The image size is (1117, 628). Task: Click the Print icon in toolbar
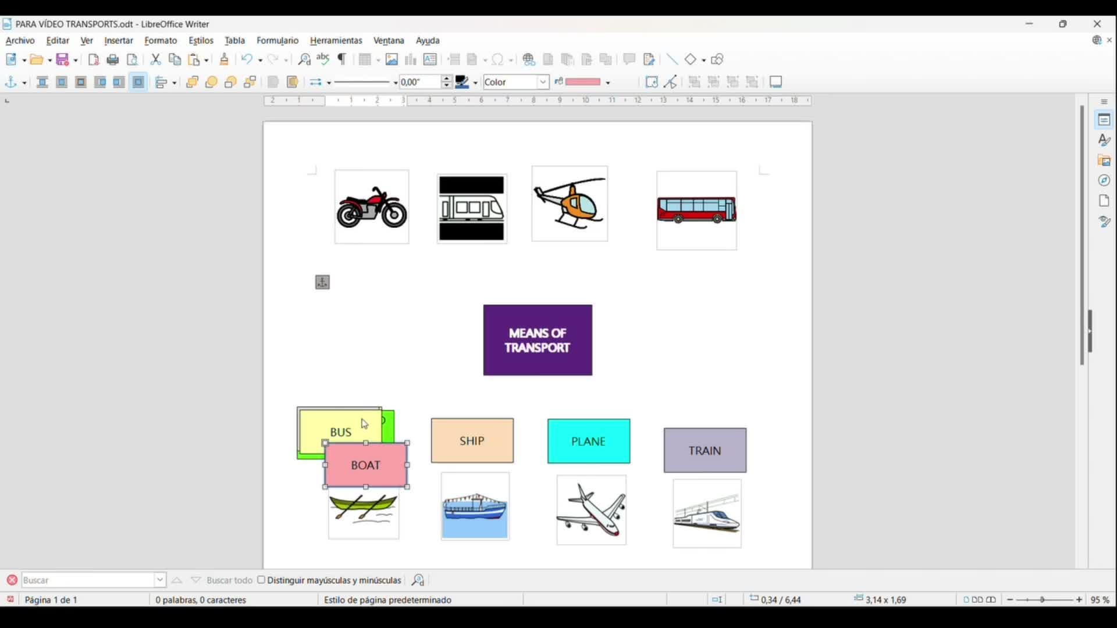point(113,60)
